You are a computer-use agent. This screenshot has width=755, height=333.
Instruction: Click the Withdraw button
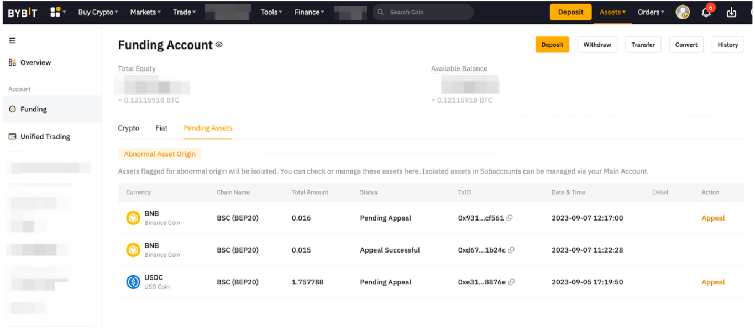click(597, 45)
